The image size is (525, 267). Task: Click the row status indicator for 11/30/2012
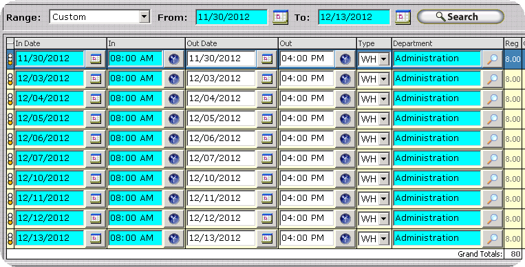point(10,59)
